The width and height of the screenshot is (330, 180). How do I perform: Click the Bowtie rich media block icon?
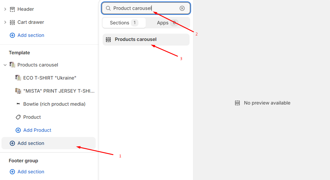[x=18, y=104]
